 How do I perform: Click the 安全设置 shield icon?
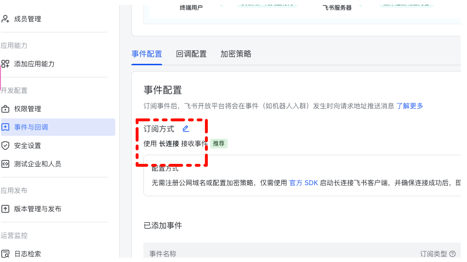coord(5,146)
